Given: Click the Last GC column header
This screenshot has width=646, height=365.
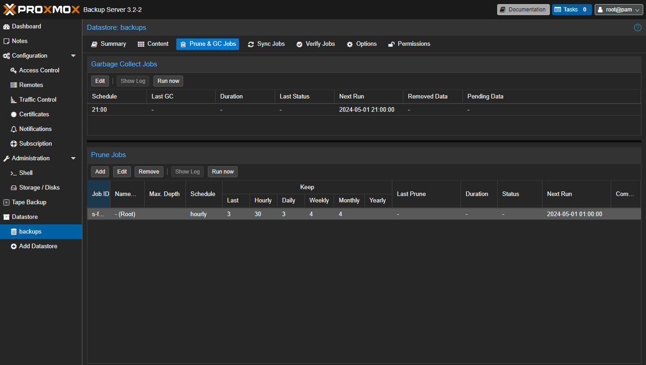Looking at the screenshot, I should pyautogui.click(x=181, y=97).
